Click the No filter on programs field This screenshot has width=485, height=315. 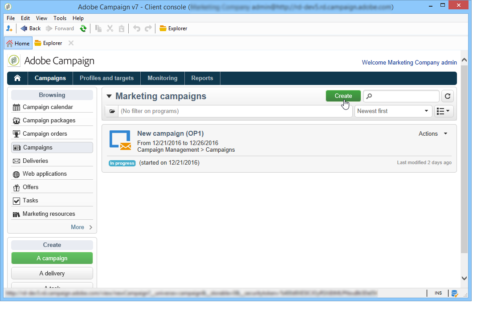pos(235,111)
